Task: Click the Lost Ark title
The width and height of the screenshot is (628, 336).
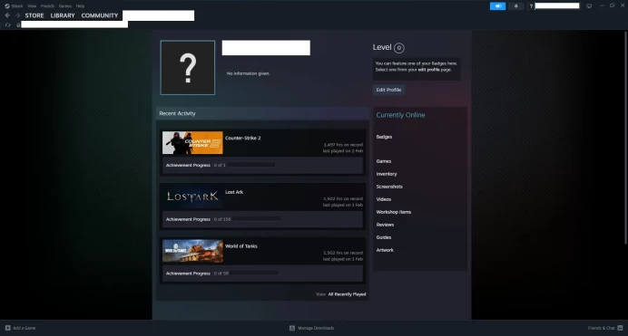Action: click(234, 192)
